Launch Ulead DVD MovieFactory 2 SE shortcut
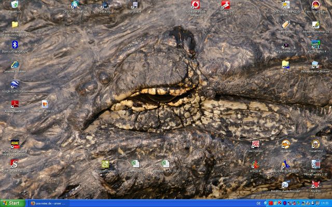Screen dimensions: 332x207 point(316,164)
